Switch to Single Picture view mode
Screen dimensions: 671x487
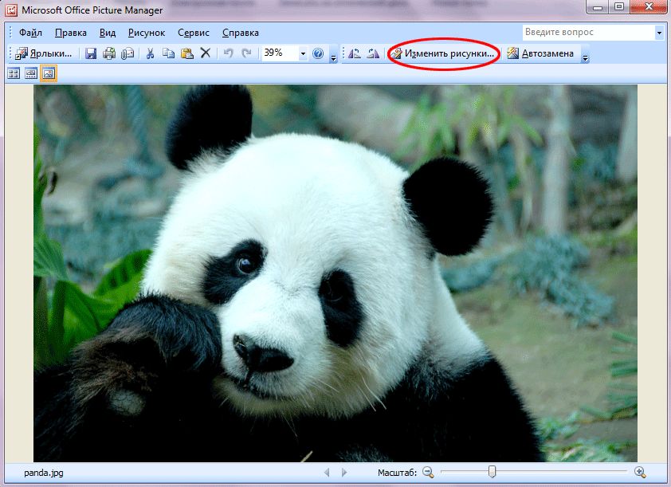[x=49, y=73]
